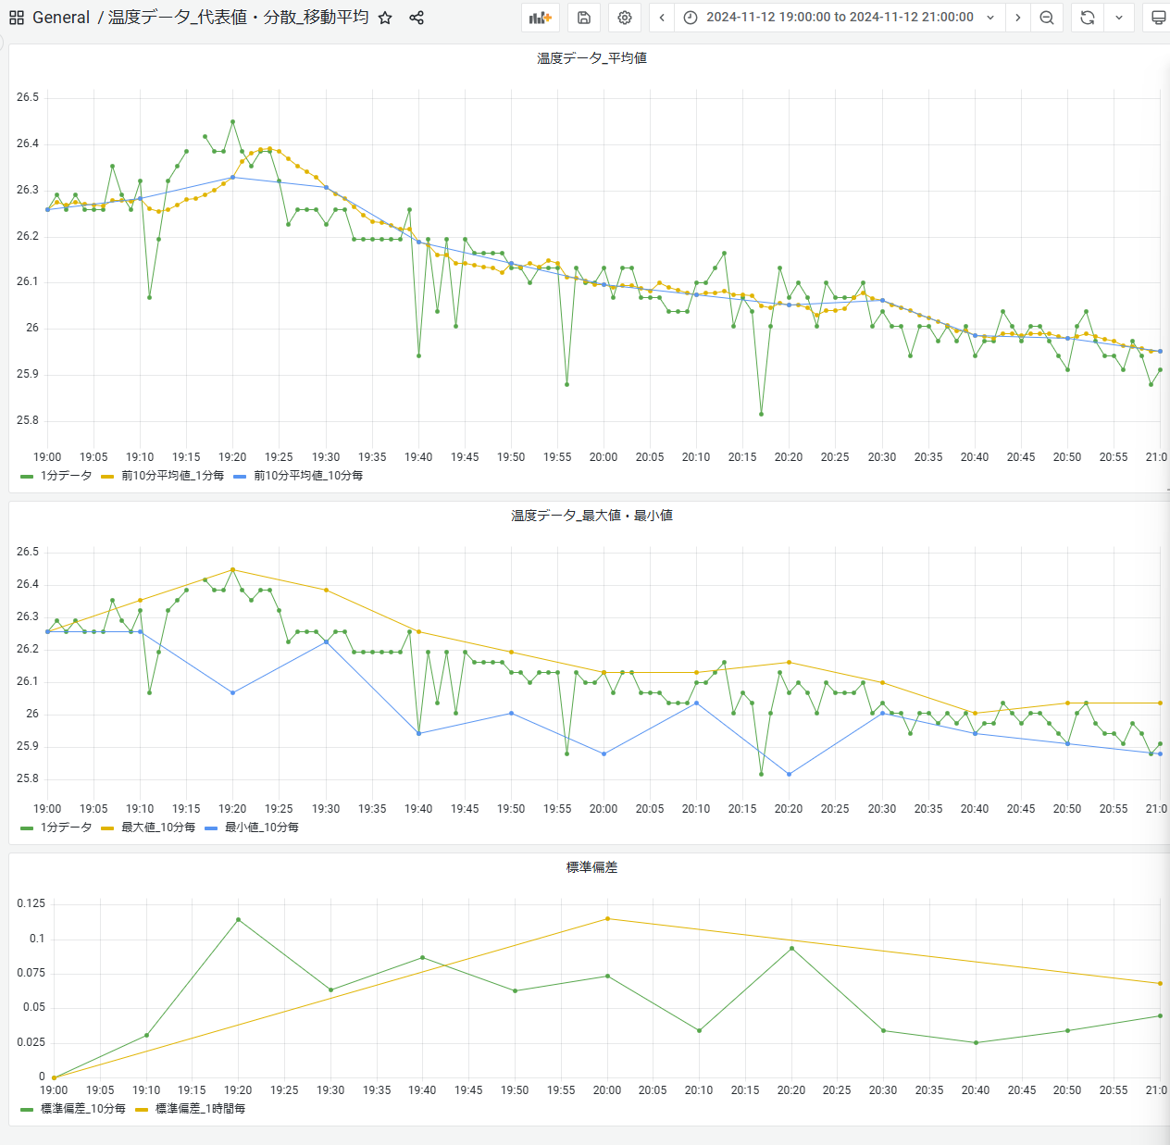Expand the refresh interval dropdown
1170x1145 pixels.
[x=1119, y=18]
